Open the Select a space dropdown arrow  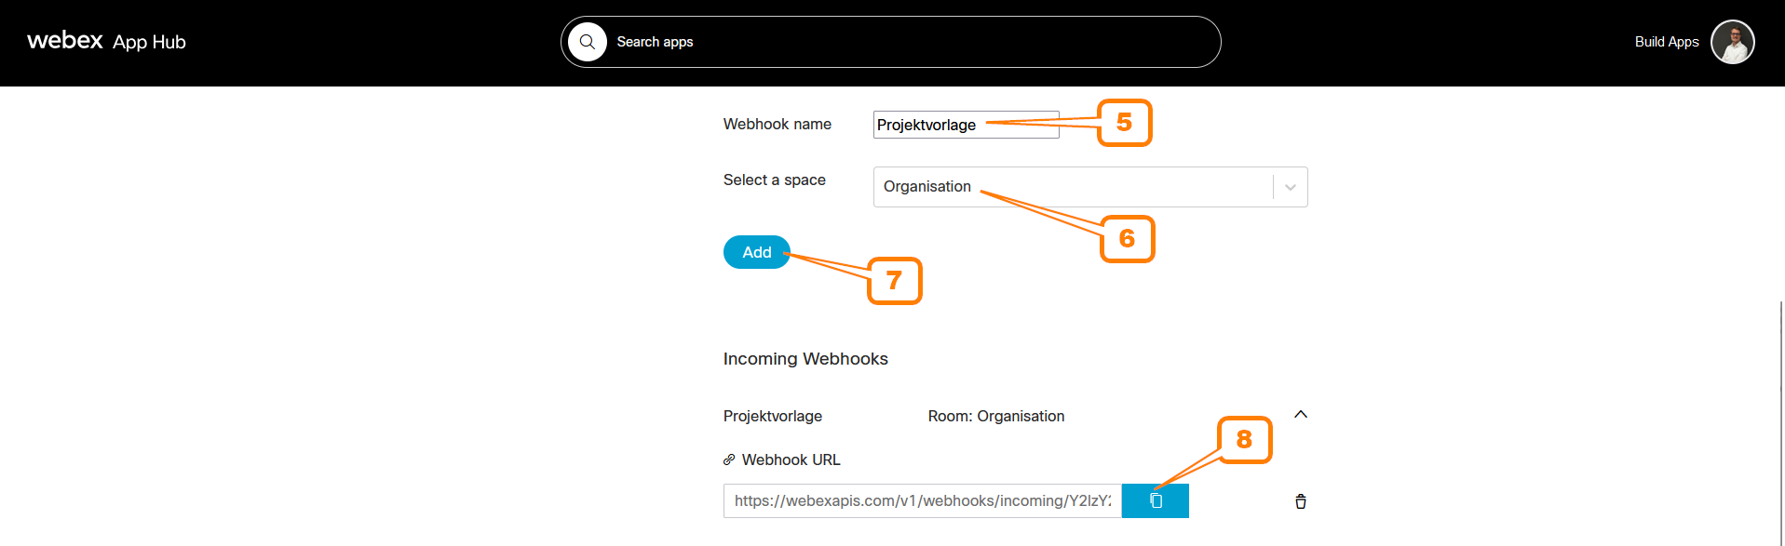click(1291, 187)
